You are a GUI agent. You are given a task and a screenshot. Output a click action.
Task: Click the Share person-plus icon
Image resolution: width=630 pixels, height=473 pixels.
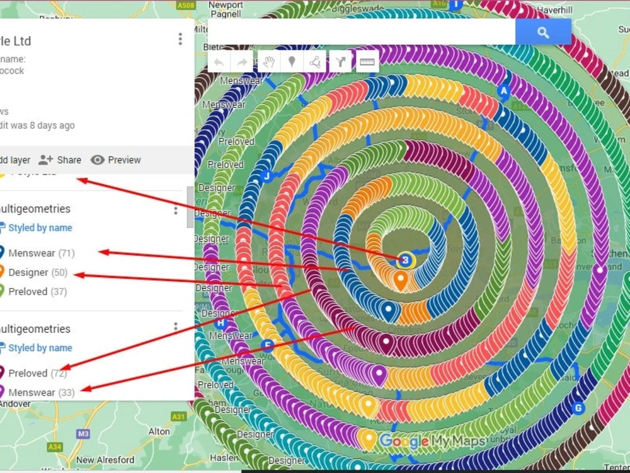point(45,160)
